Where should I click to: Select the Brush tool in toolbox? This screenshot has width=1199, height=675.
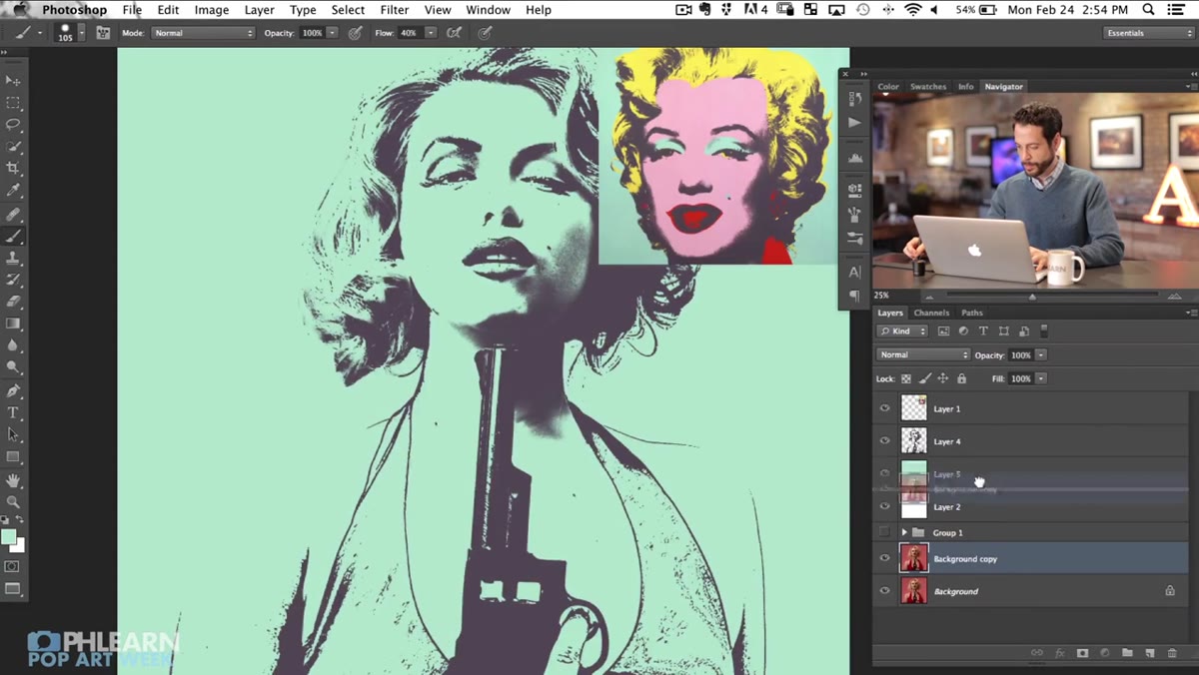tap(13, 237)
